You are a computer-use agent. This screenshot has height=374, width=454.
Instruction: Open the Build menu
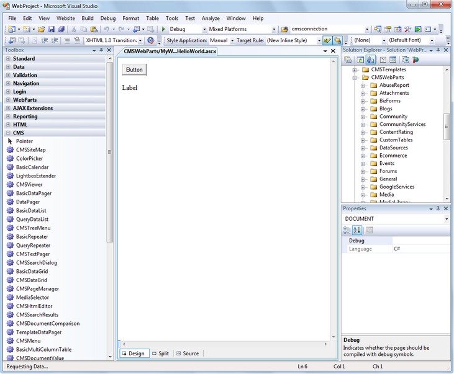[x=88, y=19]
